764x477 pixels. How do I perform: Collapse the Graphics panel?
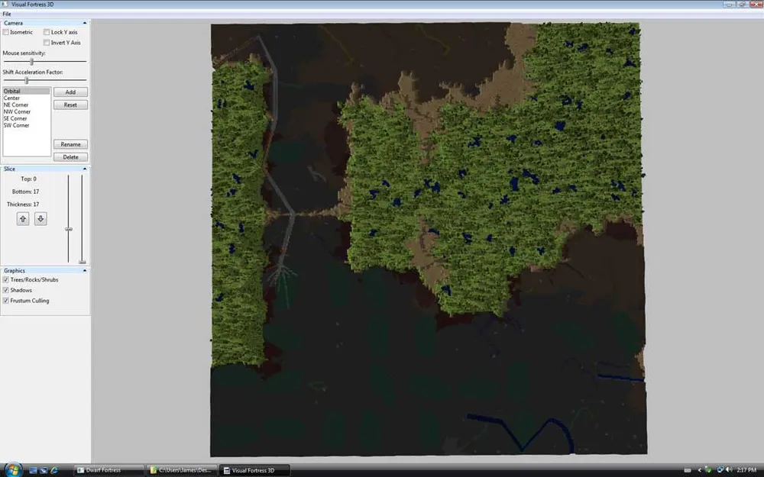pos(85,271)
